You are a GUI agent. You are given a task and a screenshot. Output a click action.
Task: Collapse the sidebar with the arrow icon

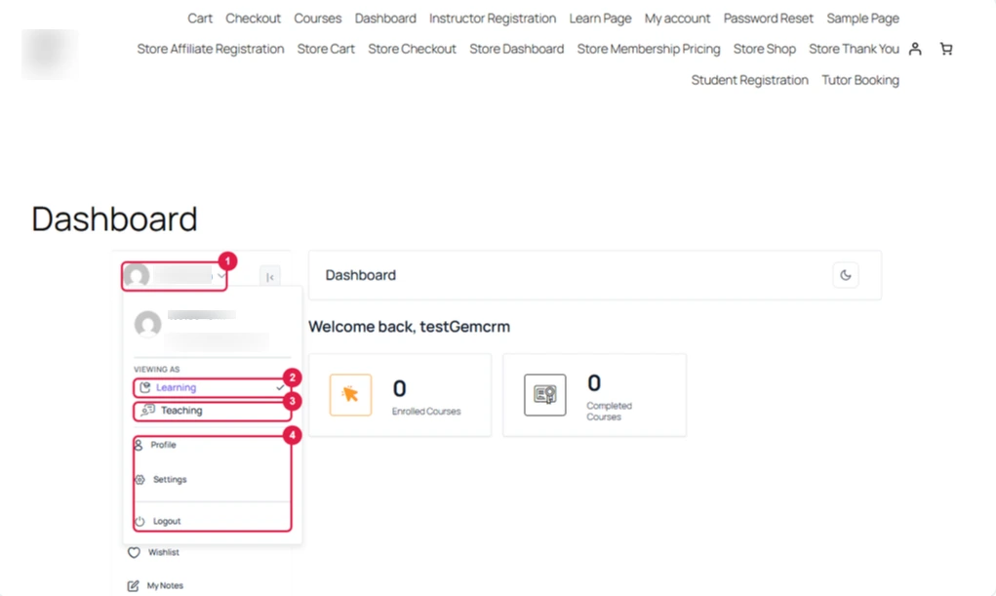click(270, 277)
